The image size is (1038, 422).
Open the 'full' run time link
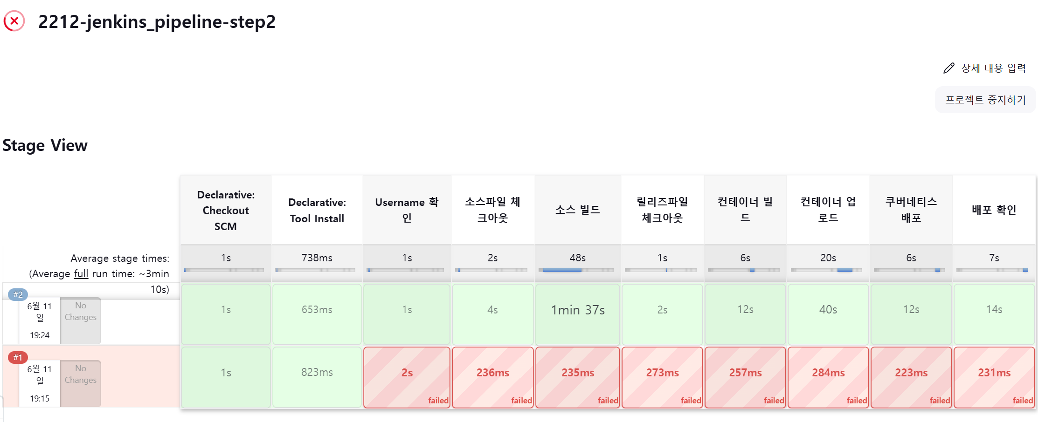pyautogui.click(x=81, y=273)
